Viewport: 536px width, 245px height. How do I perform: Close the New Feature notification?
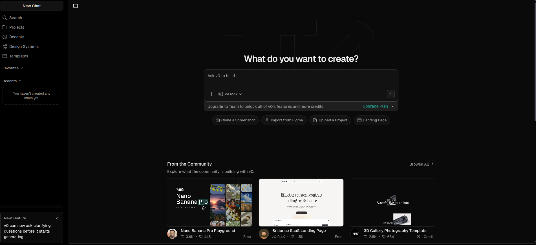[x=57, y=218]
